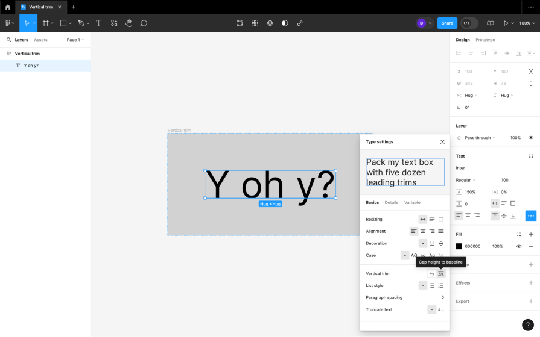This screenshot has height=337, width=540.
Task: Toggle layer visibility eye in Layer section
Action: point(531,138)
